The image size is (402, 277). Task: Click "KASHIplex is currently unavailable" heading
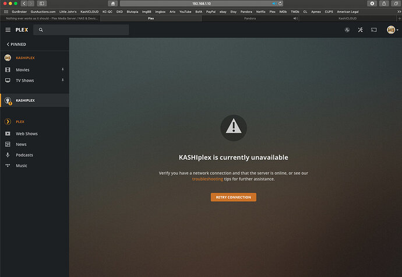point(233,157)
